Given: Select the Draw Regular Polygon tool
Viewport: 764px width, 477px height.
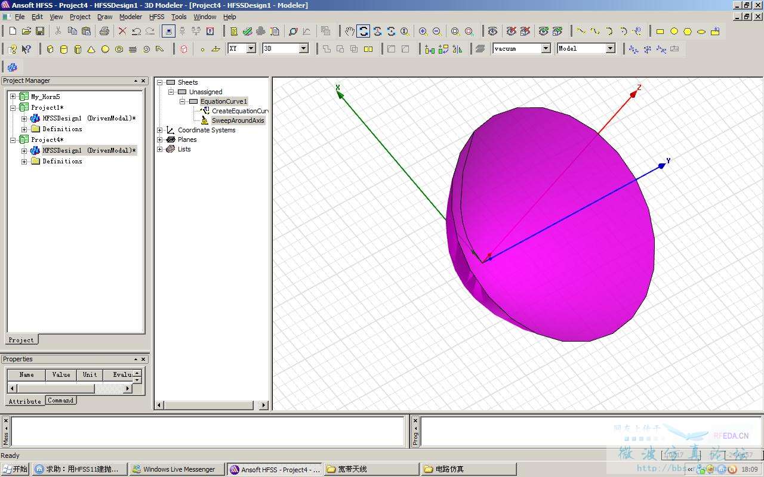Looking at the screenshot, I should [x=688, y=31].
